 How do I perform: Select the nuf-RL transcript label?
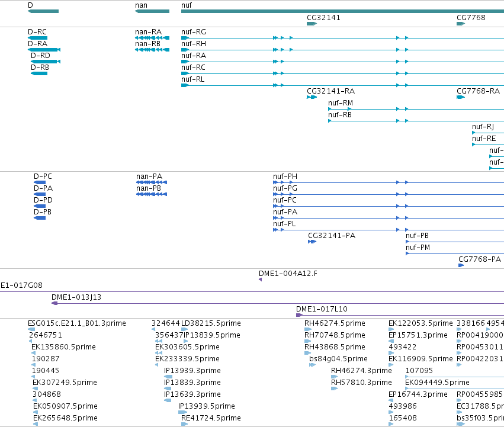pyautogui.click(x=193, y=79)
